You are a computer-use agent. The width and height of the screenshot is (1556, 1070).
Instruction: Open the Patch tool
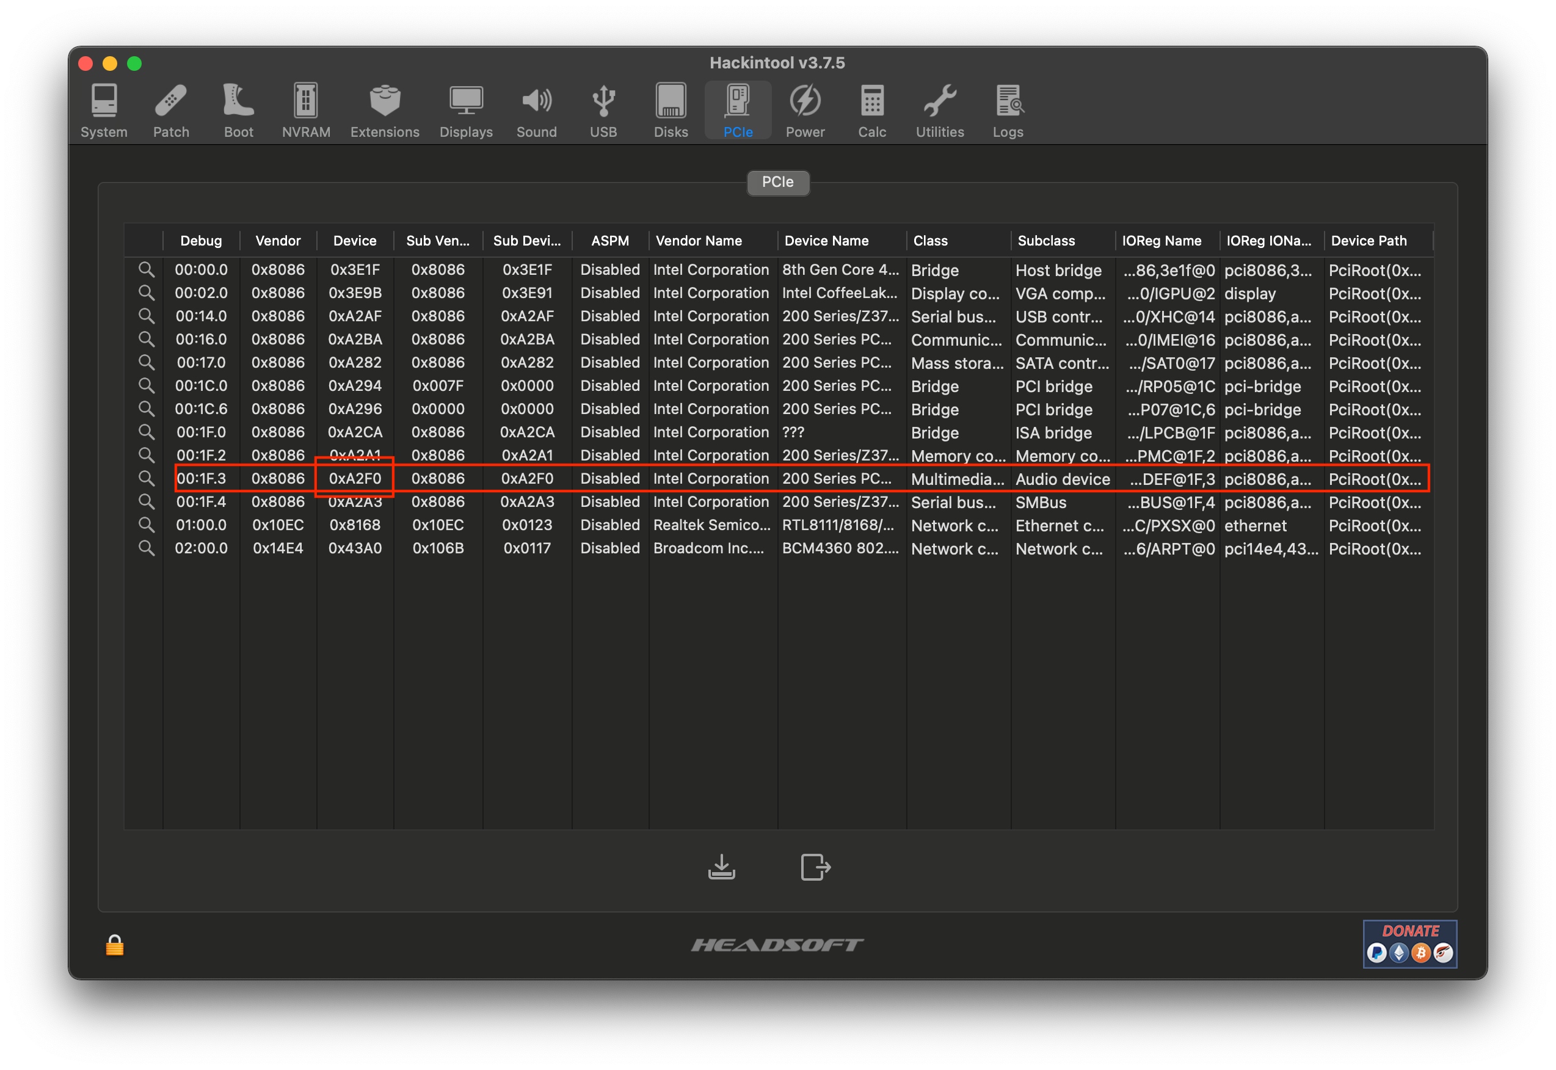click(171, 111)
